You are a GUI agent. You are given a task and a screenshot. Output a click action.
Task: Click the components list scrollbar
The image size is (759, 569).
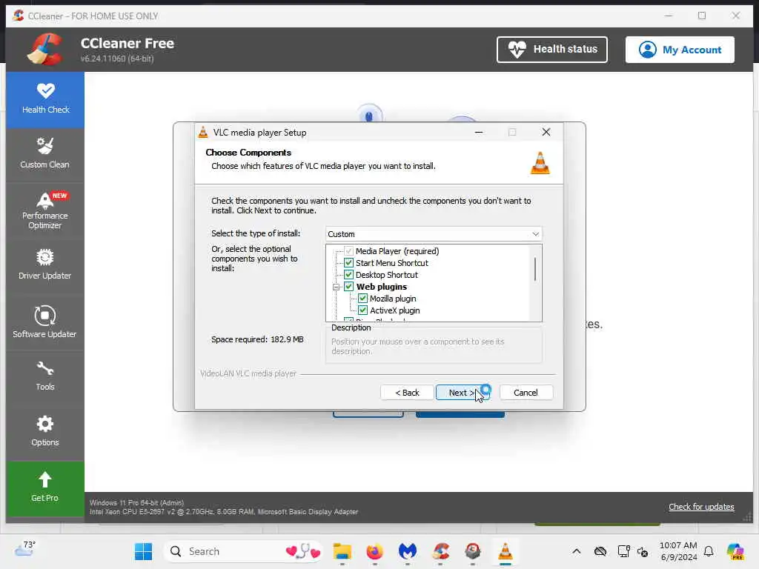[x=535, y=269]
